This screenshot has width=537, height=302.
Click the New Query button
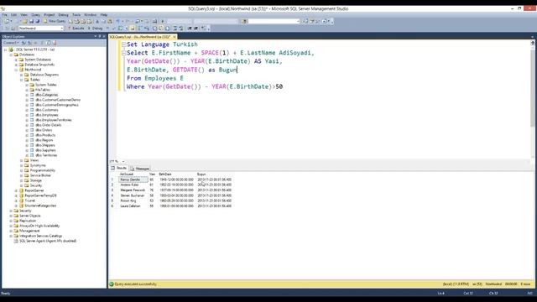[55, 21]
